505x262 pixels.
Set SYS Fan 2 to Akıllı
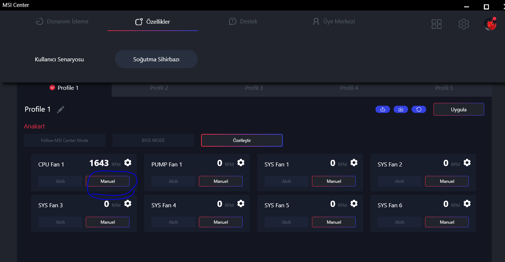(400, 181)
